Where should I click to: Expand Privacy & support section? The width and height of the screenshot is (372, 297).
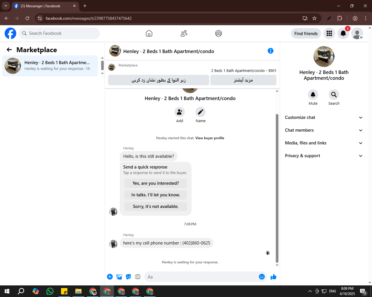coord(324,156)
